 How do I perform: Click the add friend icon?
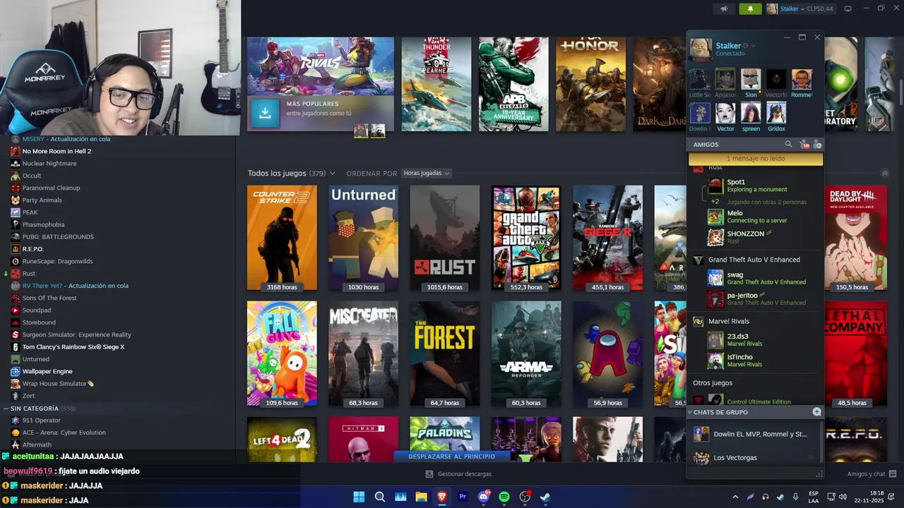[817, 144]
